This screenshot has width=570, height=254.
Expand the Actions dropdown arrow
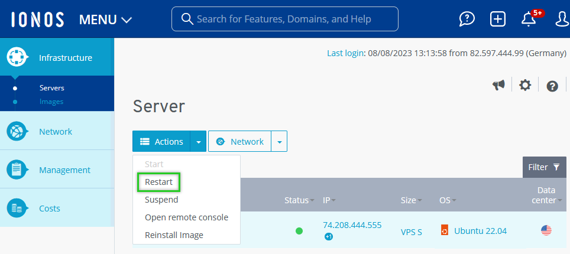point(199,142)
